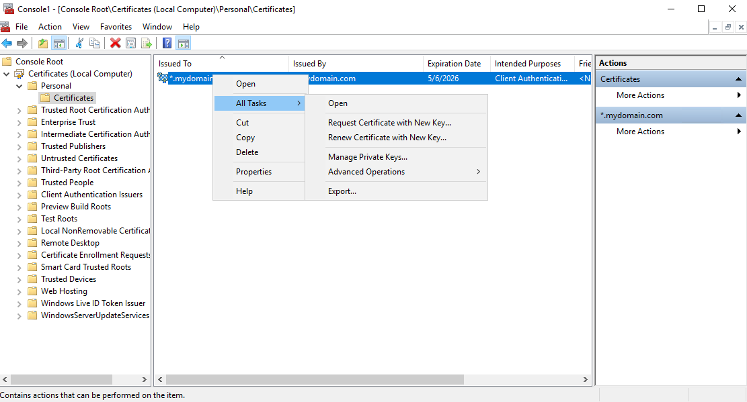Click the blue Help question mark icon
747x402 pixels.
[167, 43]
